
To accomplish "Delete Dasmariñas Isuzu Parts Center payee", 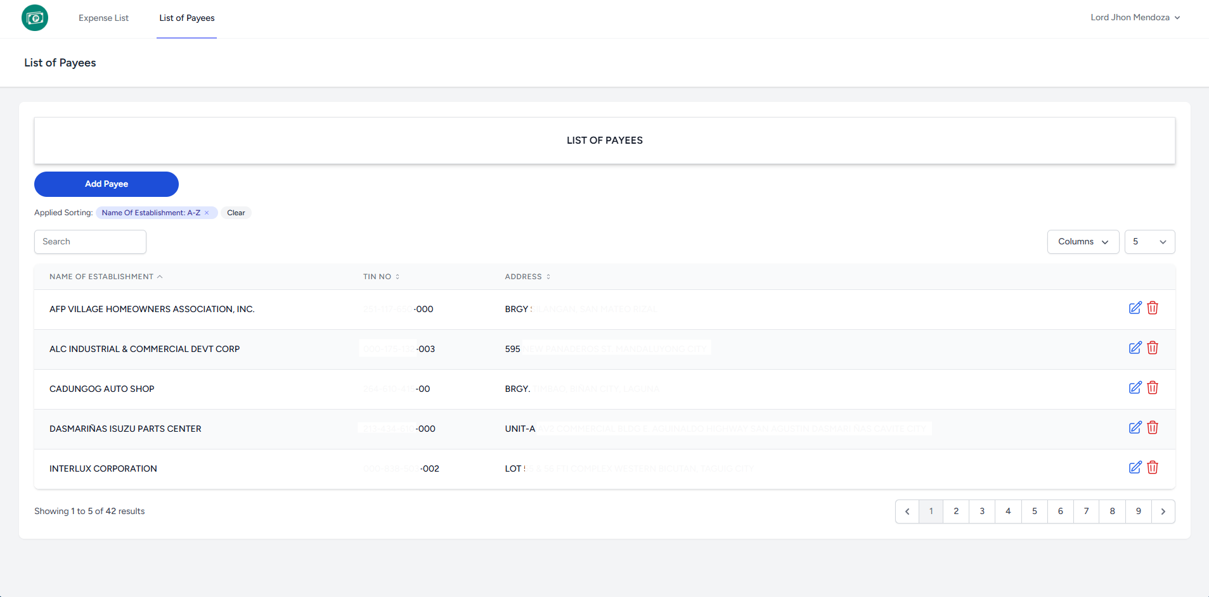I will click(1153, 427).
